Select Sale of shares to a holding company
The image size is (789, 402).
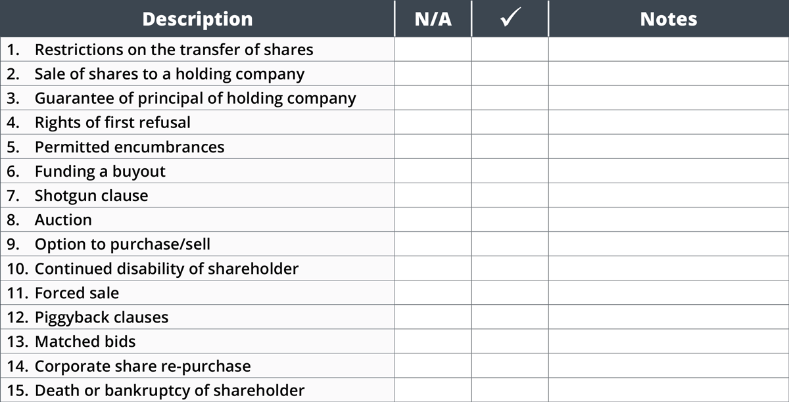169,74
